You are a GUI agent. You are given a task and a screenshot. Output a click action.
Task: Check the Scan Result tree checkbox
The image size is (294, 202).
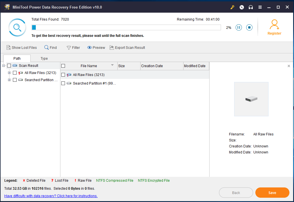[9, 65]
